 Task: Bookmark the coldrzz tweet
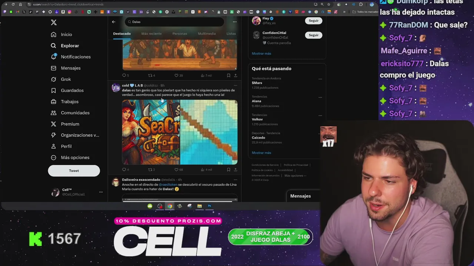[228, 170]
